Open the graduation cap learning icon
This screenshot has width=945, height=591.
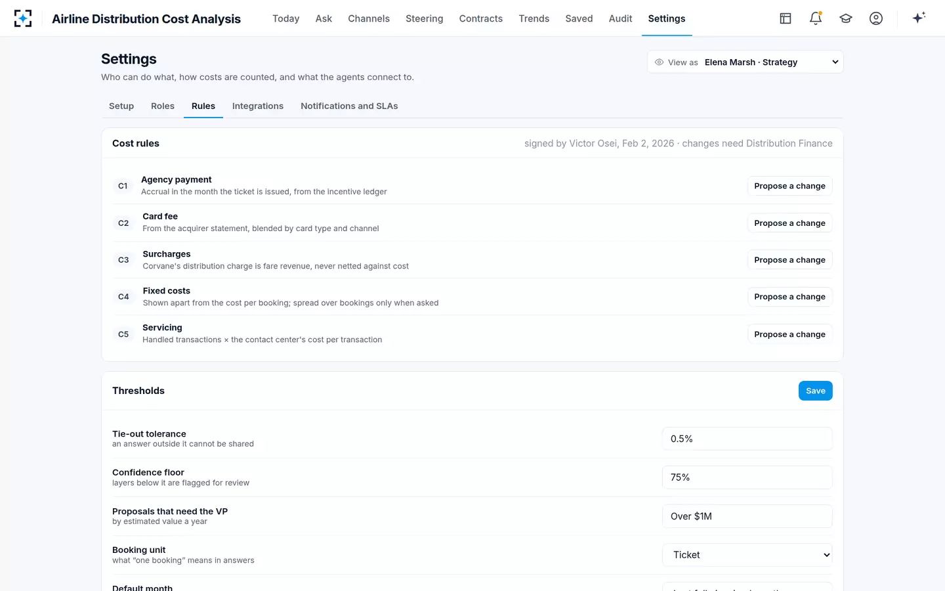point(846,18)
